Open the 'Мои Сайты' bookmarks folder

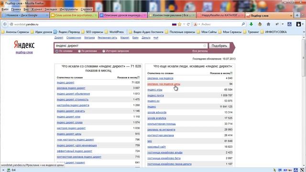coord(207,32)
